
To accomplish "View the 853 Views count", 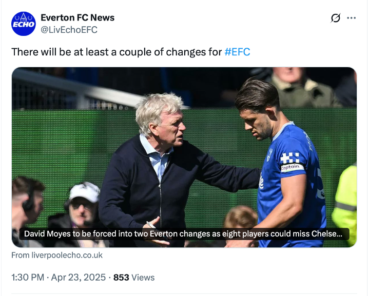I will [121, 278].
